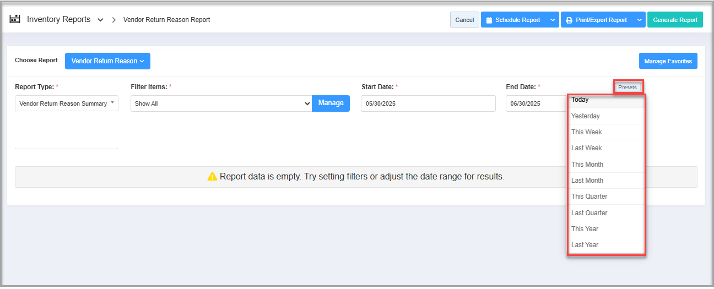Open the Print/Export Report dropdown arrow

639,20
